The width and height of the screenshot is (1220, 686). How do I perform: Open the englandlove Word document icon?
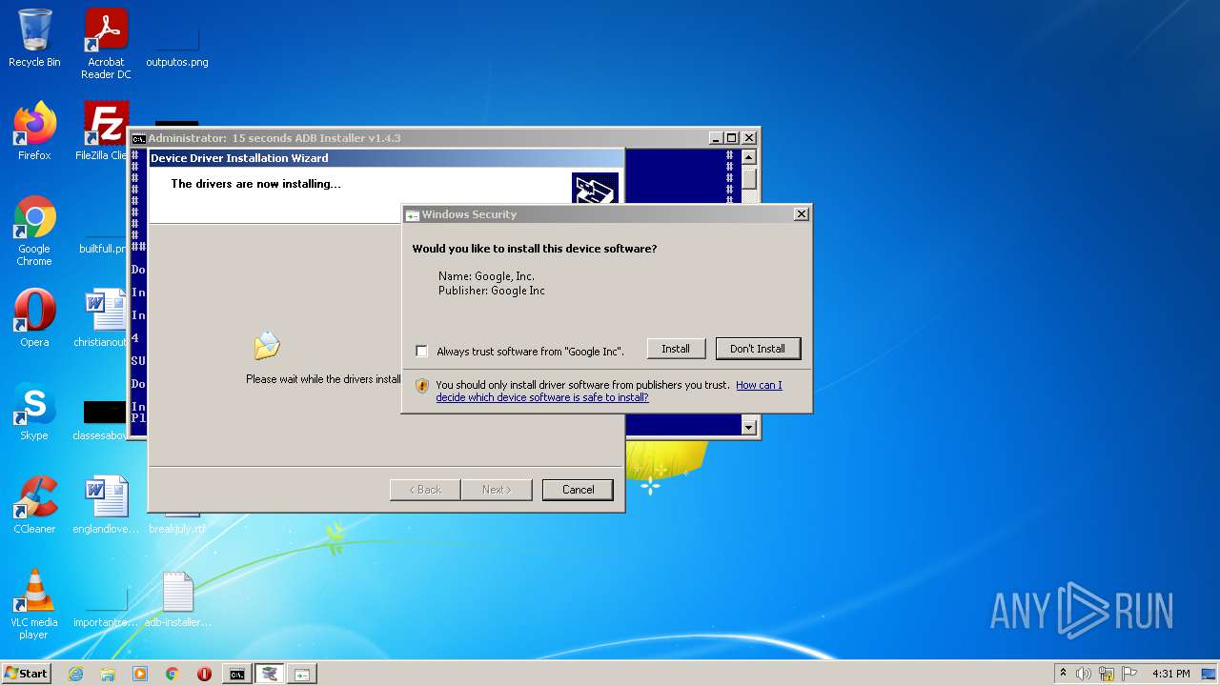pyautogui.click(x=106, y=505)
